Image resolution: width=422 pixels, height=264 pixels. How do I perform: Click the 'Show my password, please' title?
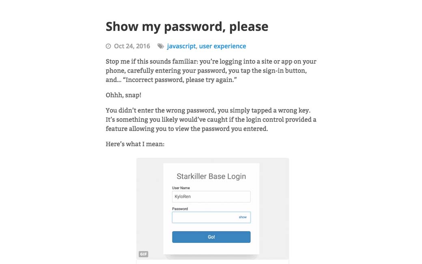[187, 26]
